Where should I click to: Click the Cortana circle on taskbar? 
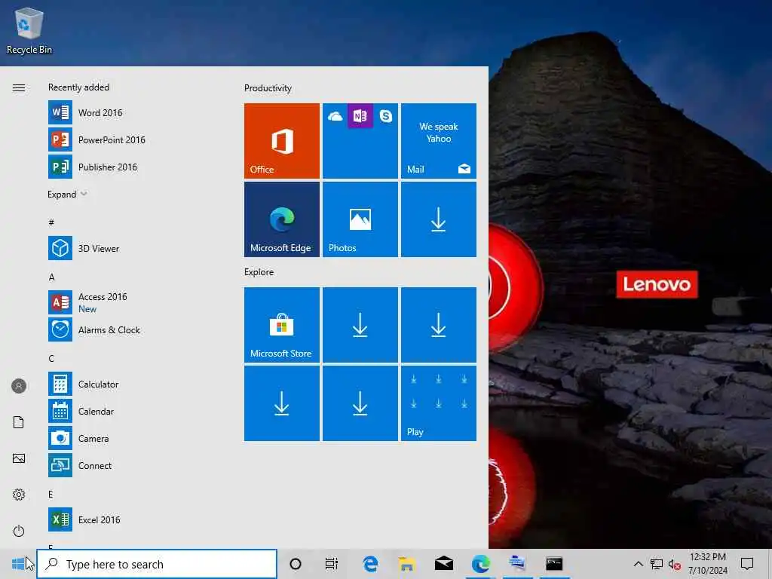[296, 564]
